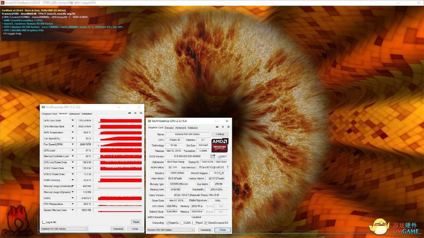424x238 pixels.
Task: Click the Bus Interface question mark icon
Action: click(x=228, y=167)
